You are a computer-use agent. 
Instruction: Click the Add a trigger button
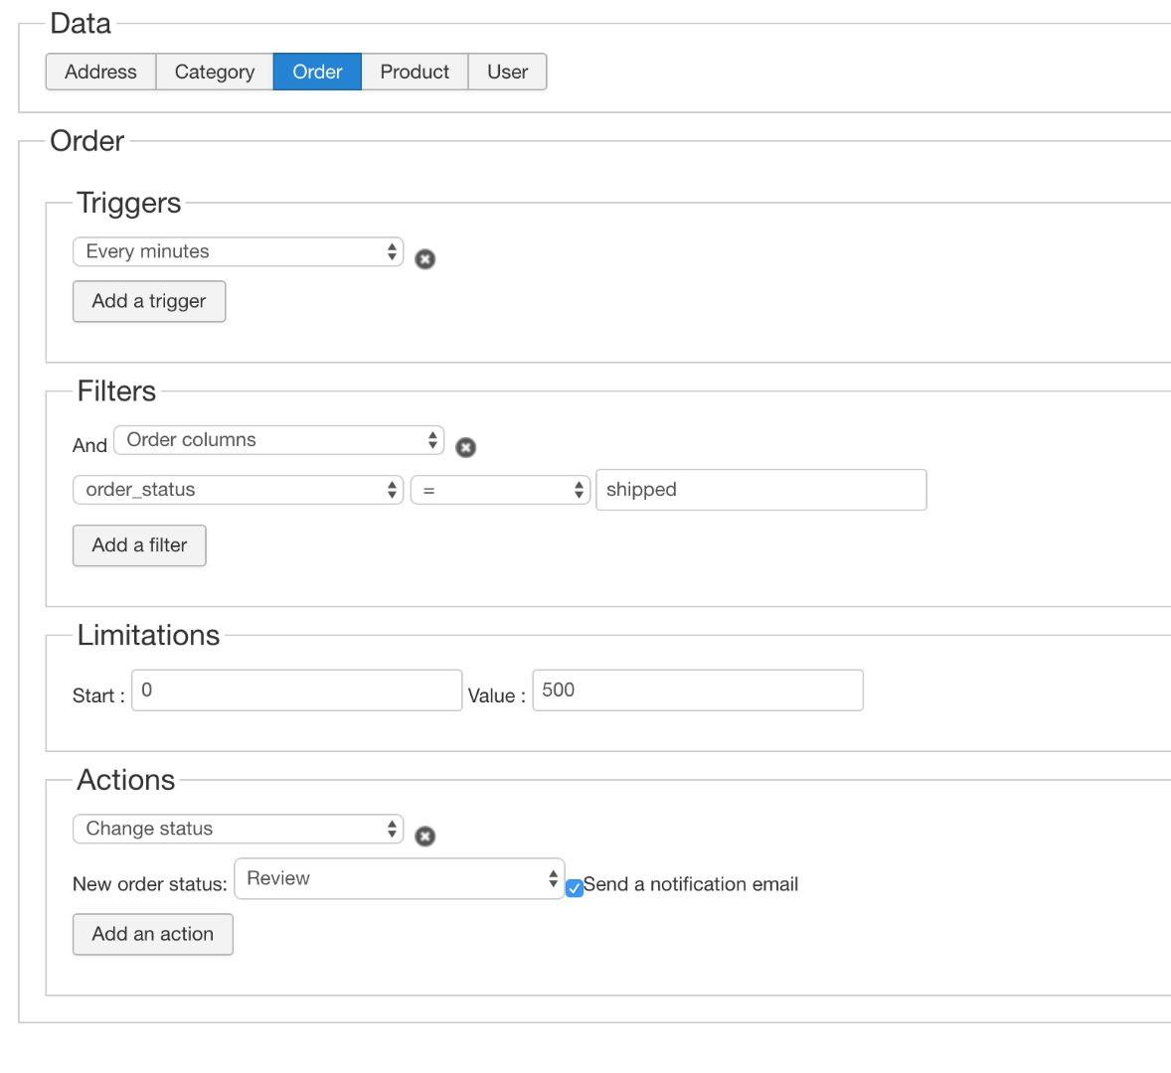(x=149, y=302)
